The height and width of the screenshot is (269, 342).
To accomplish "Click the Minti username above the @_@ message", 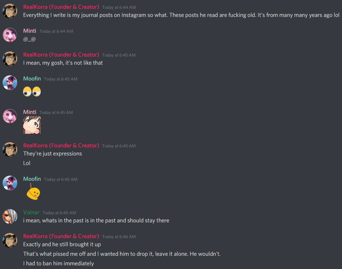I will (x=30, y=31).
